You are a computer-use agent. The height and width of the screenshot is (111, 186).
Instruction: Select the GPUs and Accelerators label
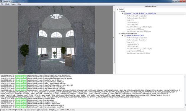click(x=129, y=33)
